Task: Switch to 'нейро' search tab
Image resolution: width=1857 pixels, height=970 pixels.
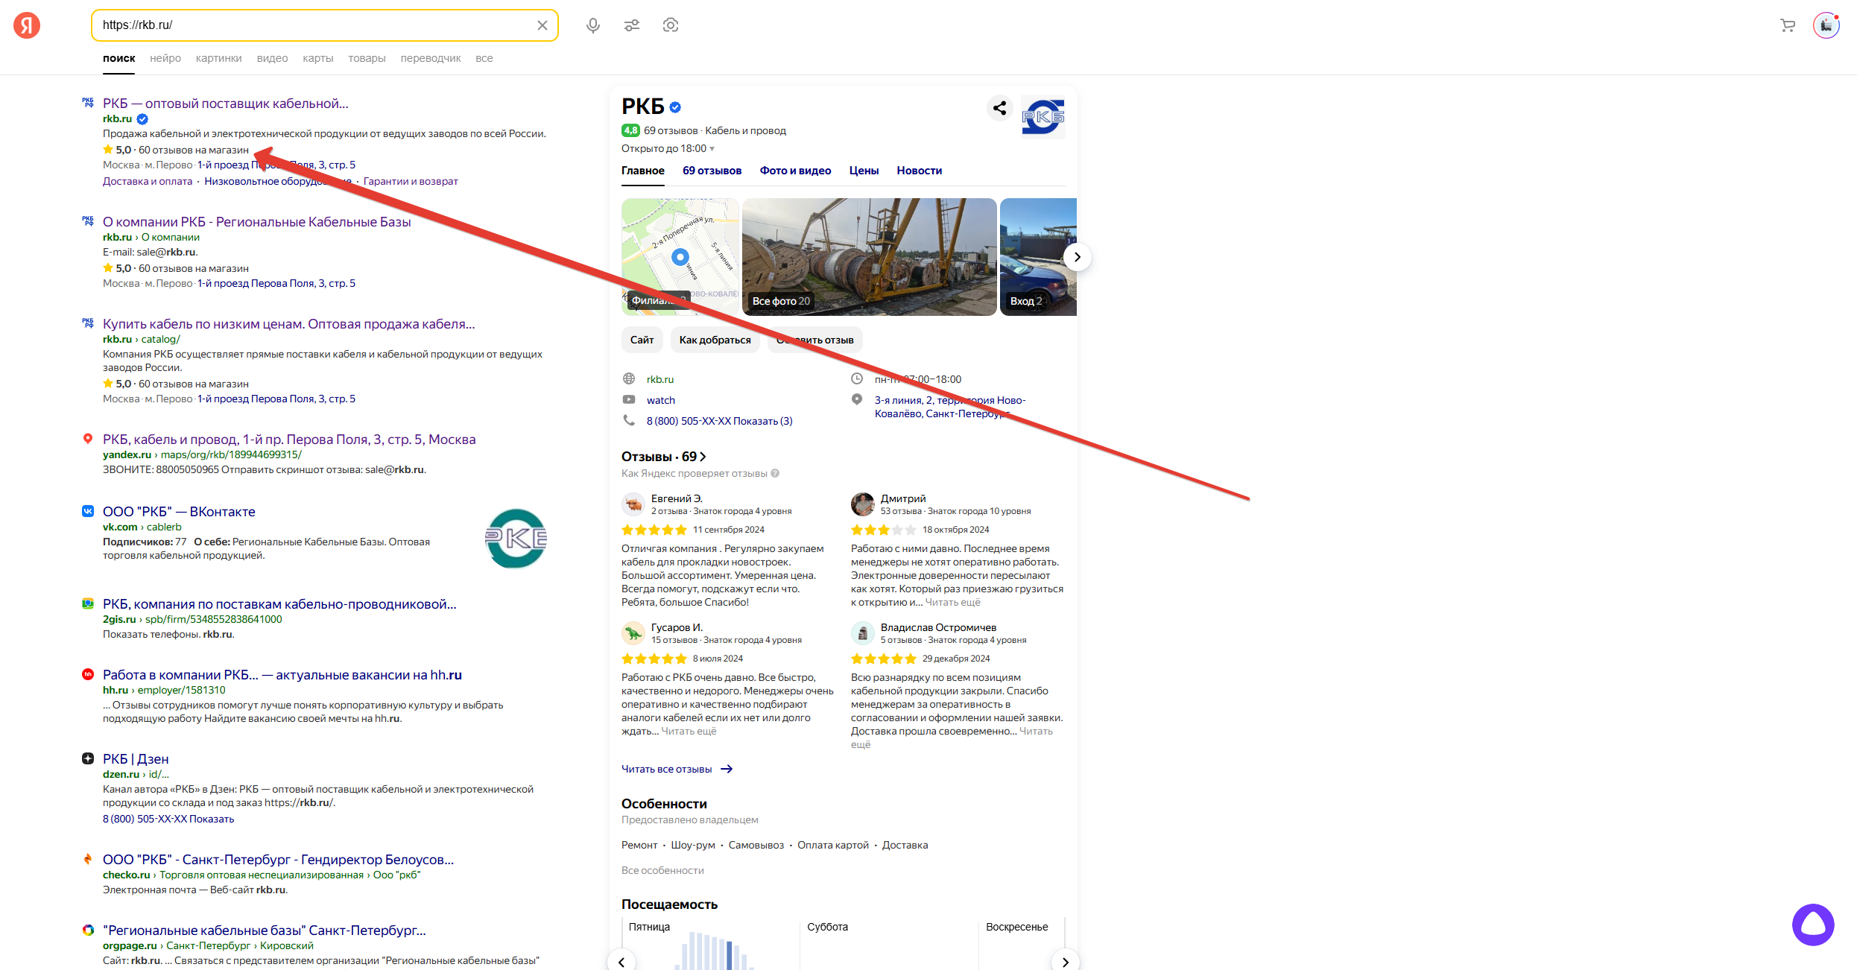Action: point(165,58)
